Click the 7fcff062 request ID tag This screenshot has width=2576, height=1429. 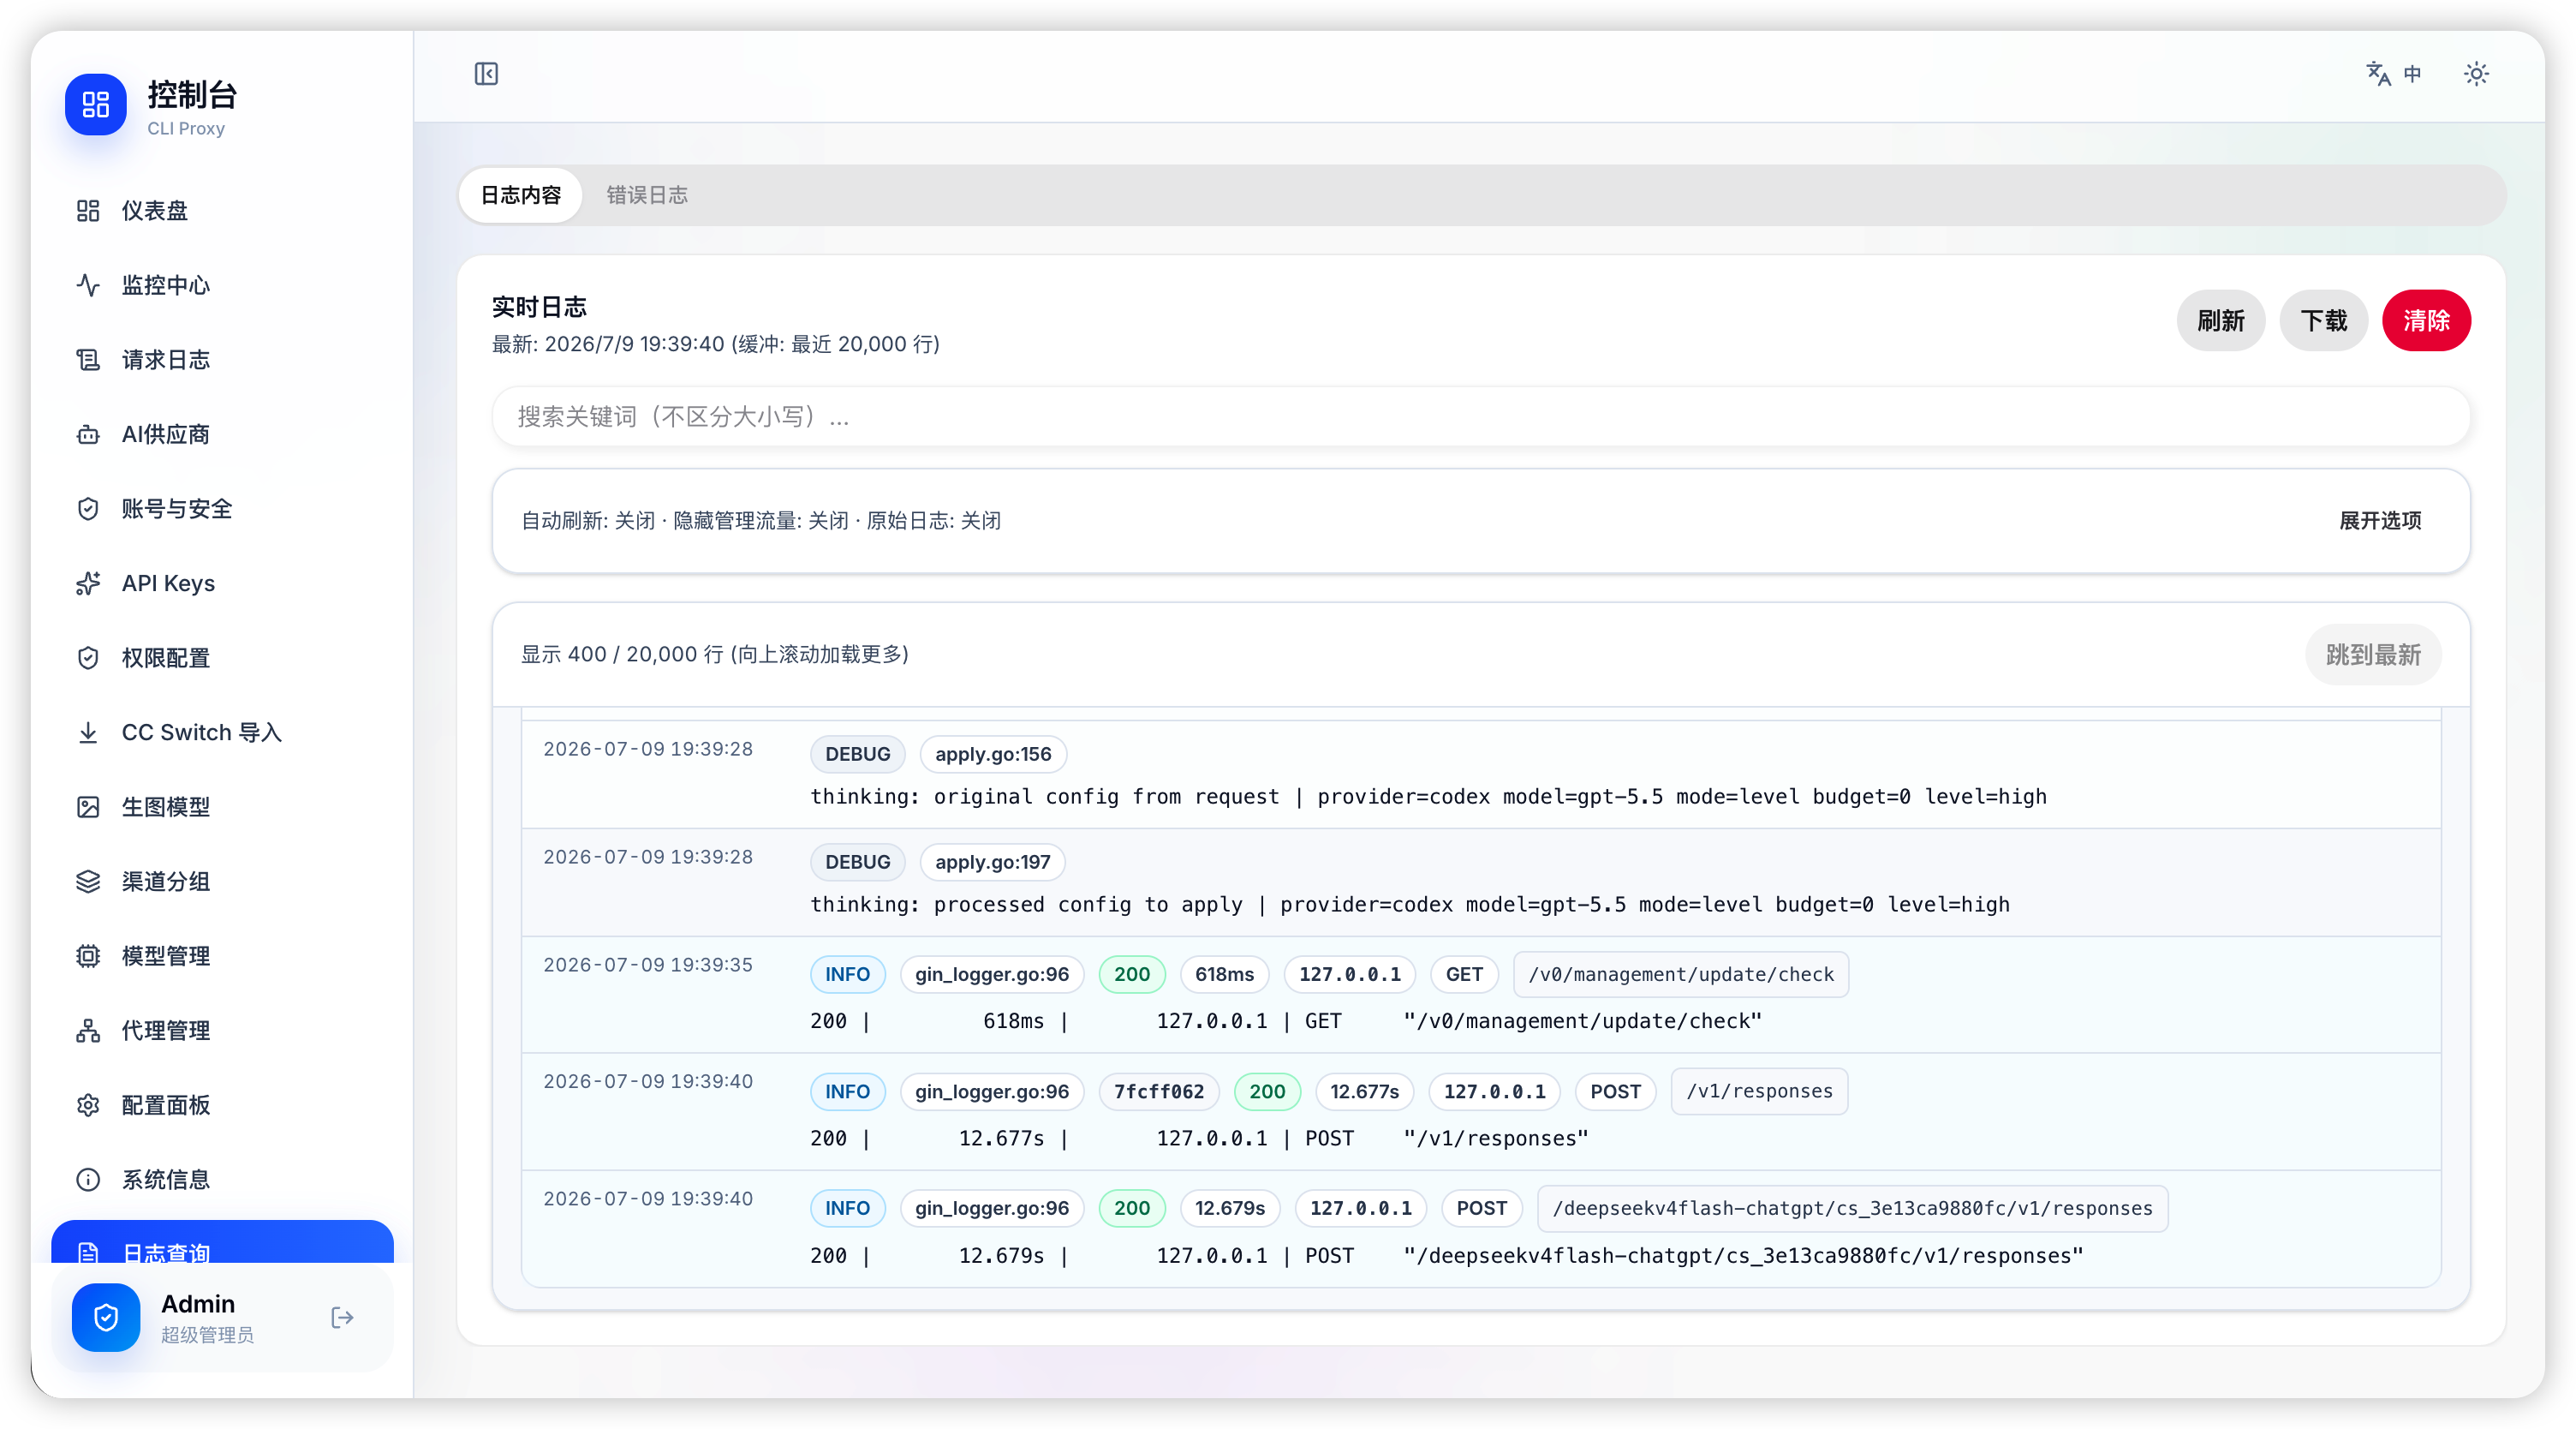[1159, 1091]
